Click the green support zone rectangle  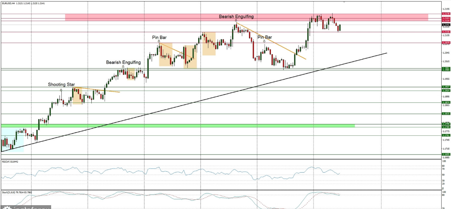[x=169, y=126]
